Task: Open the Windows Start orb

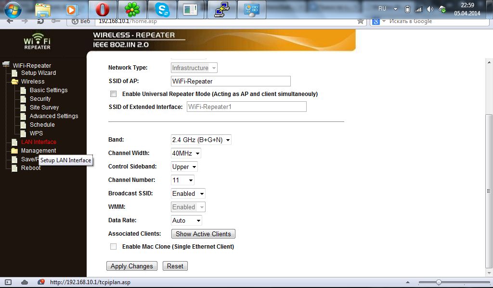Action: click(13, 10)
